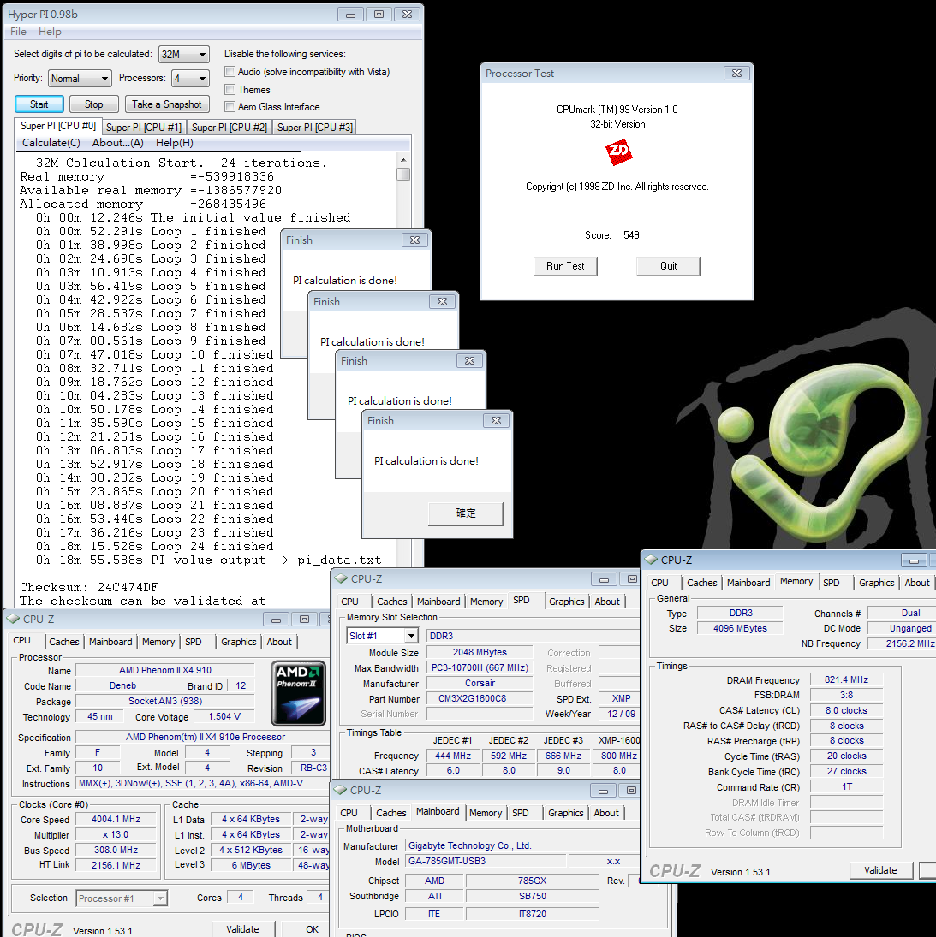Open the Help menu in Hyper PI

pyautogui.click(x=50, y=32)
